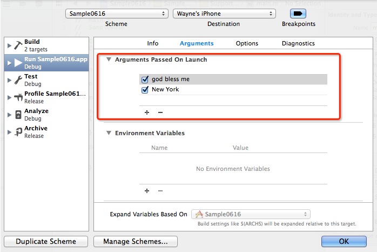The height and width of the screenshot is (252, 377).
Task: Click the Build hammer icon
Action: (18, 45)
